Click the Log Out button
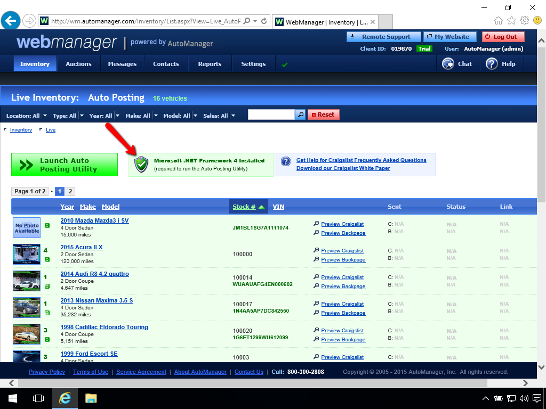This screenshot has height=409, width=546. pyautogui.click(x=503, y=37)
